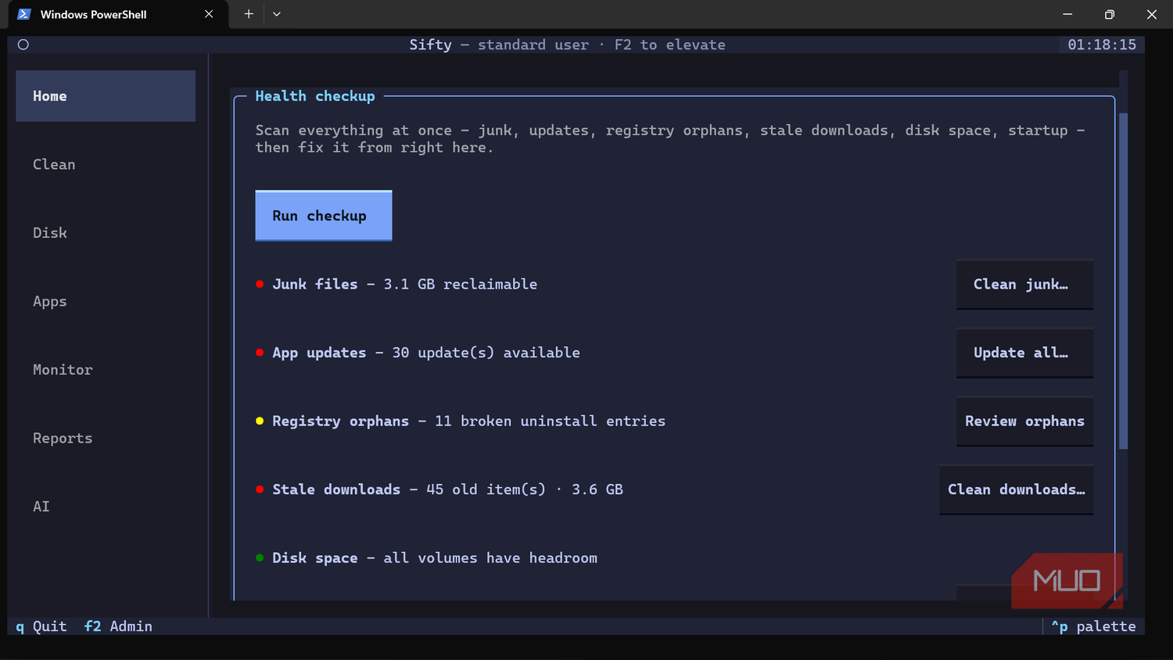Click the green dot beside Disk space

click(260, 558)
